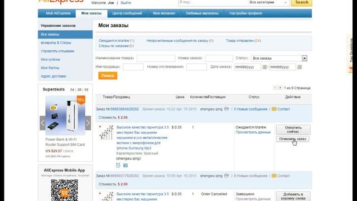Click Просмотреть данные under Ожидается платёж
357x201 pixels.
(253, 132)
